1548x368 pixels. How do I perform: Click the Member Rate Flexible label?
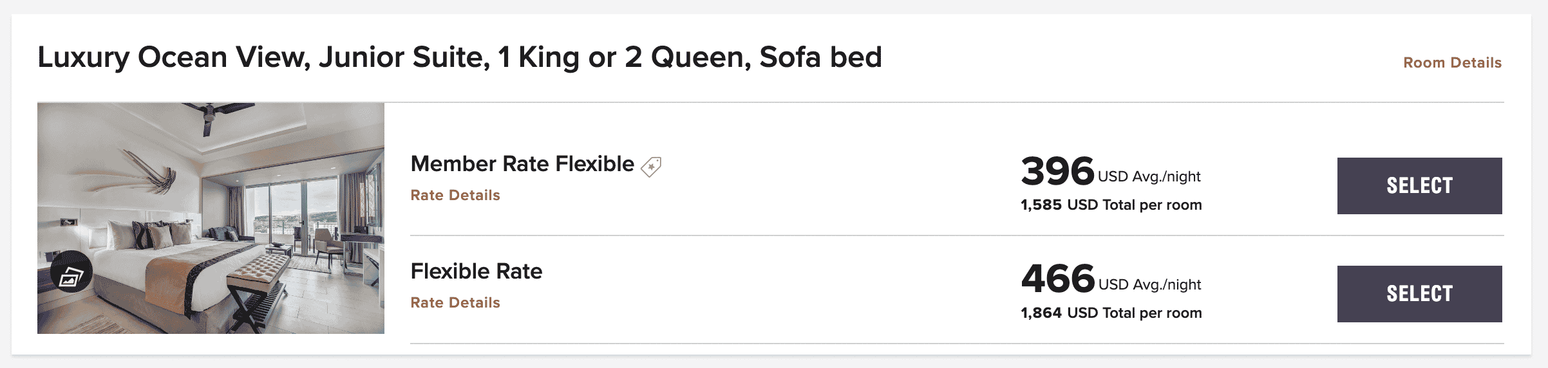pyautogui.click(x=522, y=164)
